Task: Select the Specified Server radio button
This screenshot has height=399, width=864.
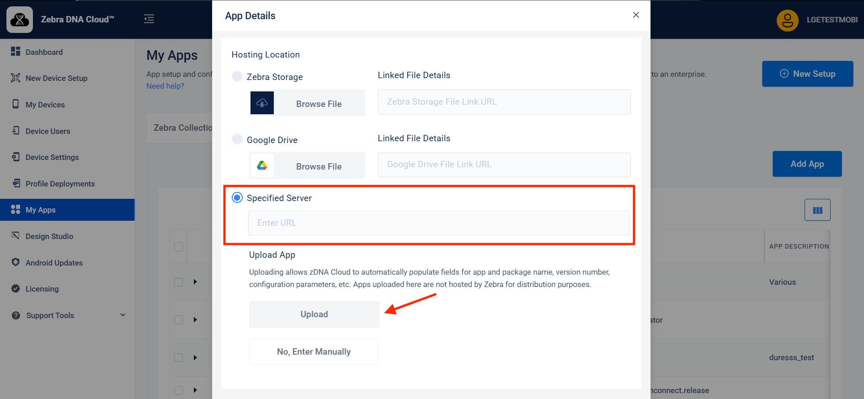Action: (237, 198)
